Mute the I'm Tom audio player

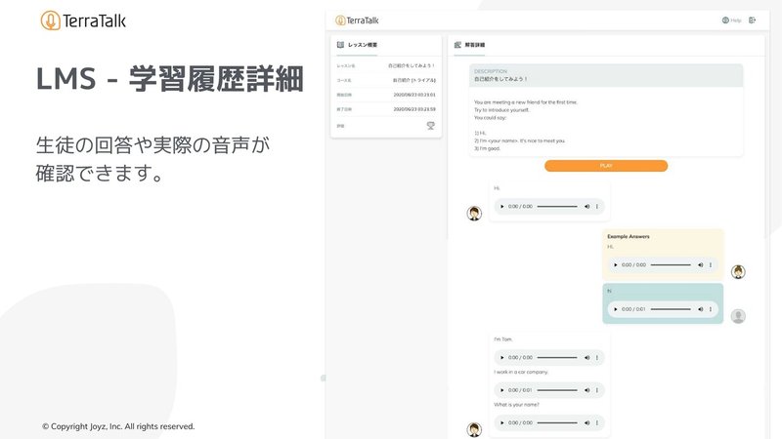tap(587, 357)
